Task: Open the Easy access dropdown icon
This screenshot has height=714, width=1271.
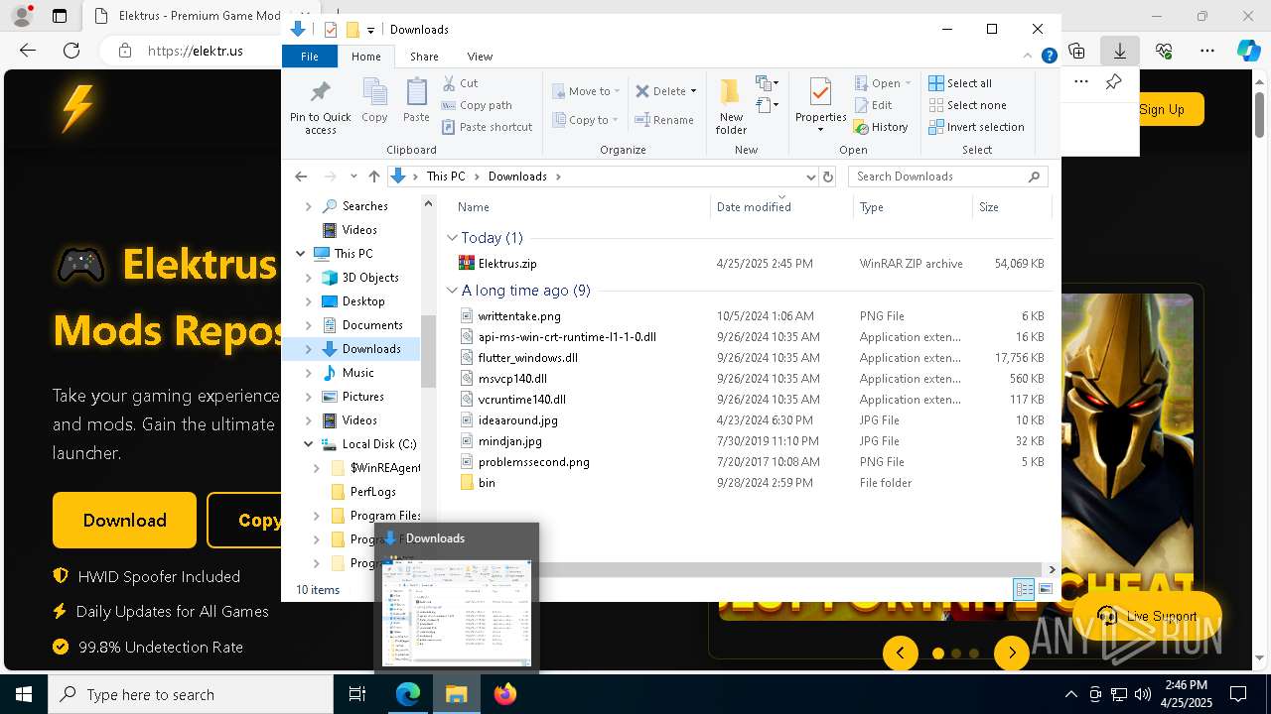Action: tap(767, 104)
